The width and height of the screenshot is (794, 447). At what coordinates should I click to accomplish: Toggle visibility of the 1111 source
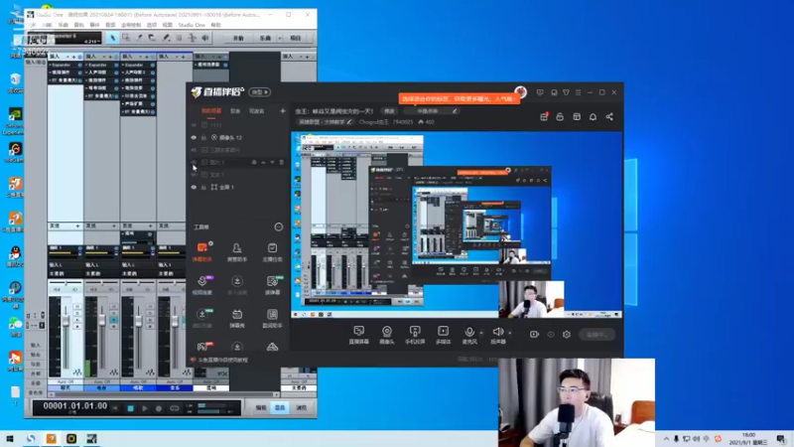pyautogui.click(x=194, y=125)
